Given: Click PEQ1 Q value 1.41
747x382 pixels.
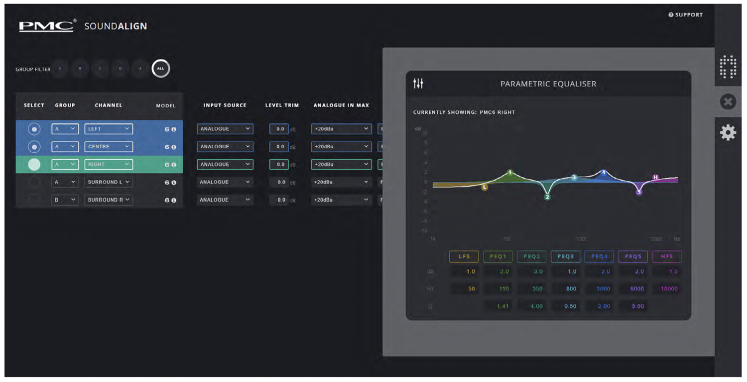Looking at the screenshot, I should click(498, 306).
